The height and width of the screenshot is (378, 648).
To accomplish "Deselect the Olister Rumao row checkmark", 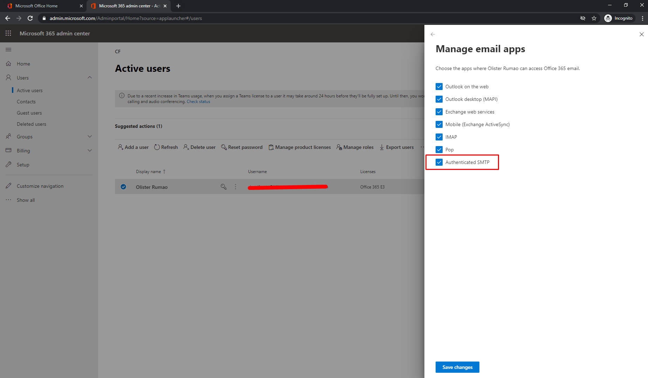I will 123,187.
